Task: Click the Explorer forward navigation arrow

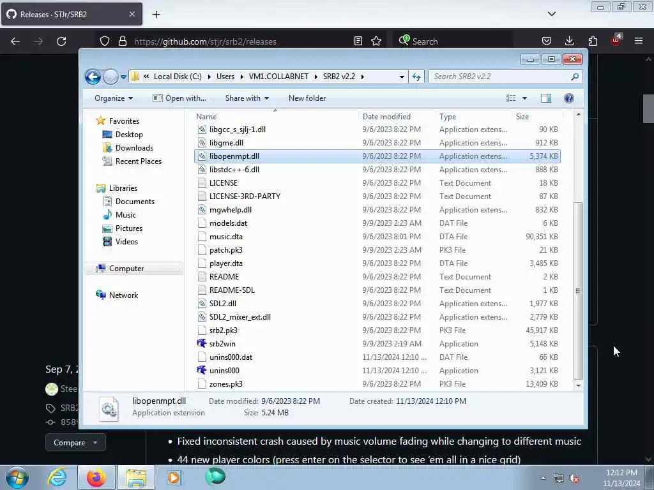Action: pos(110,77)
